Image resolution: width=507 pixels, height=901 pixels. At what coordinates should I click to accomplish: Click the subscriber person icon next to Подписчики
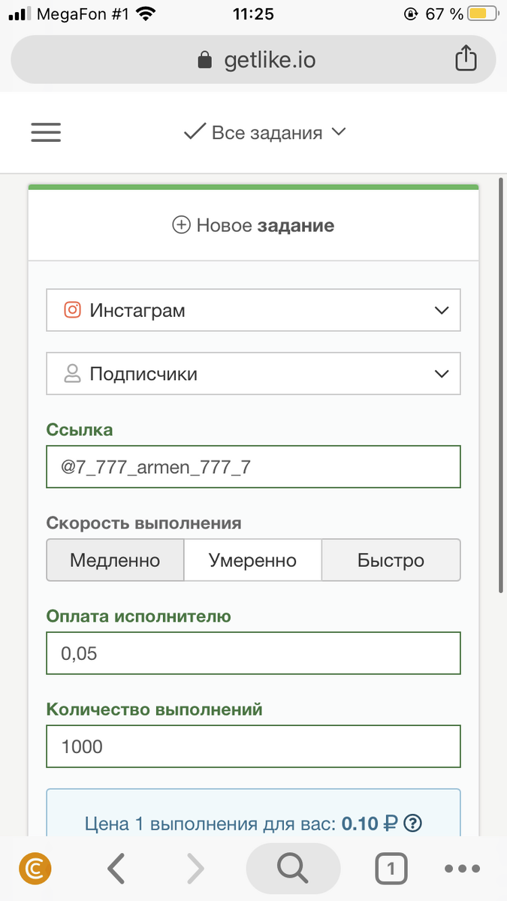click(72, 373)
